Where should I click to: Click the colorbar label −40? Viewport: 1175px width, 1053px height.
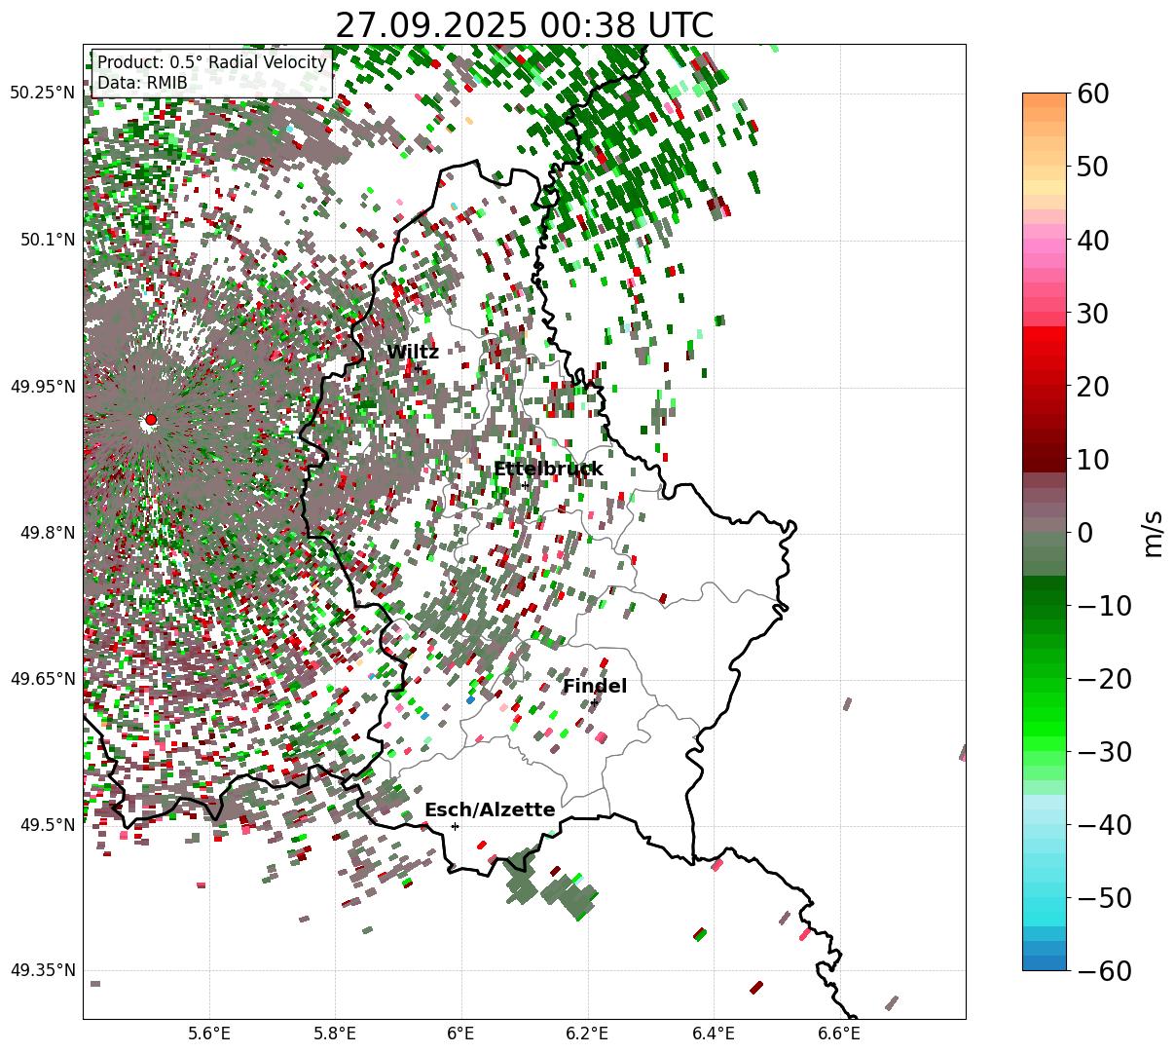(x=1104, y=824)
